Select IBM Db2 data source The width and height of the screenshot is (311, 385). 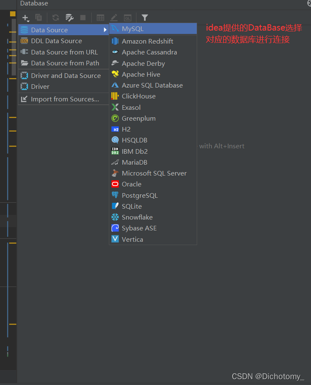(x=153, y=152)
